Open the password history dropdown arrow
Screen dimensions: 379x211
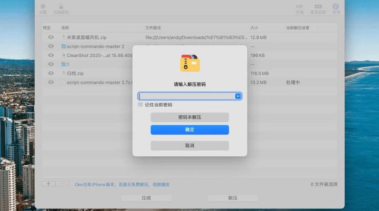click(x=238, y=96)
